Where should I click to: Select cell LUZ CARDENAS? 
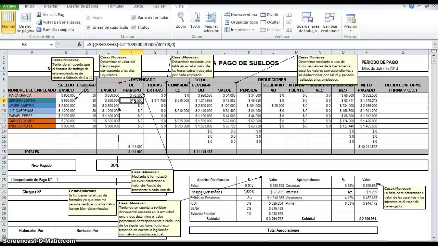(x=31, y=111)
